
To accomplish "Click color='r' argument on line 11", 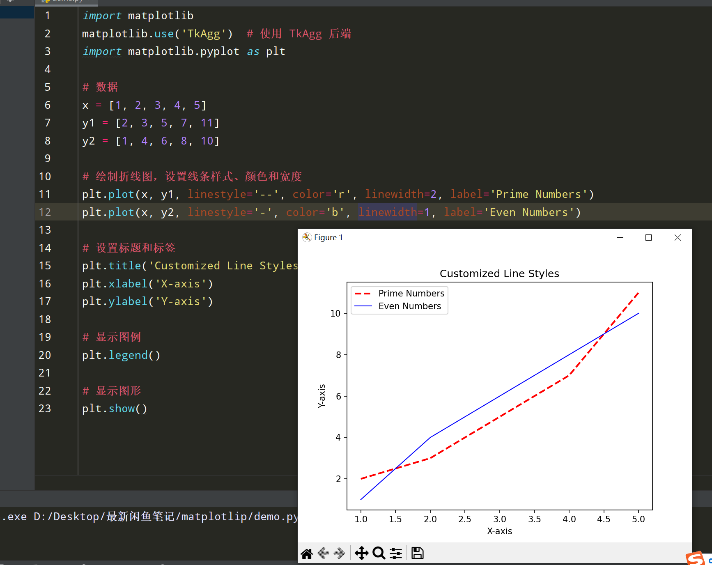I will (x=322, y=194).
